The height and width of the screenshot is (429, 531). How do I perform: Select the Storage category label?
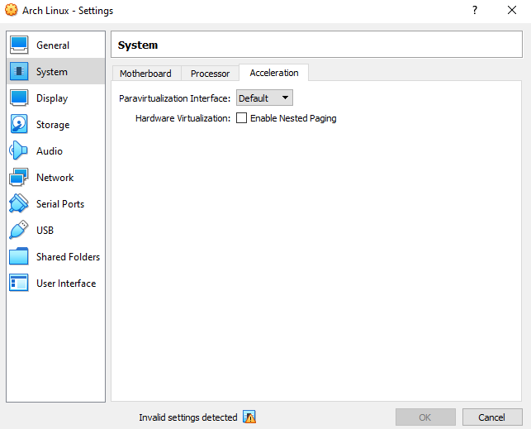(x=53, y=124)
